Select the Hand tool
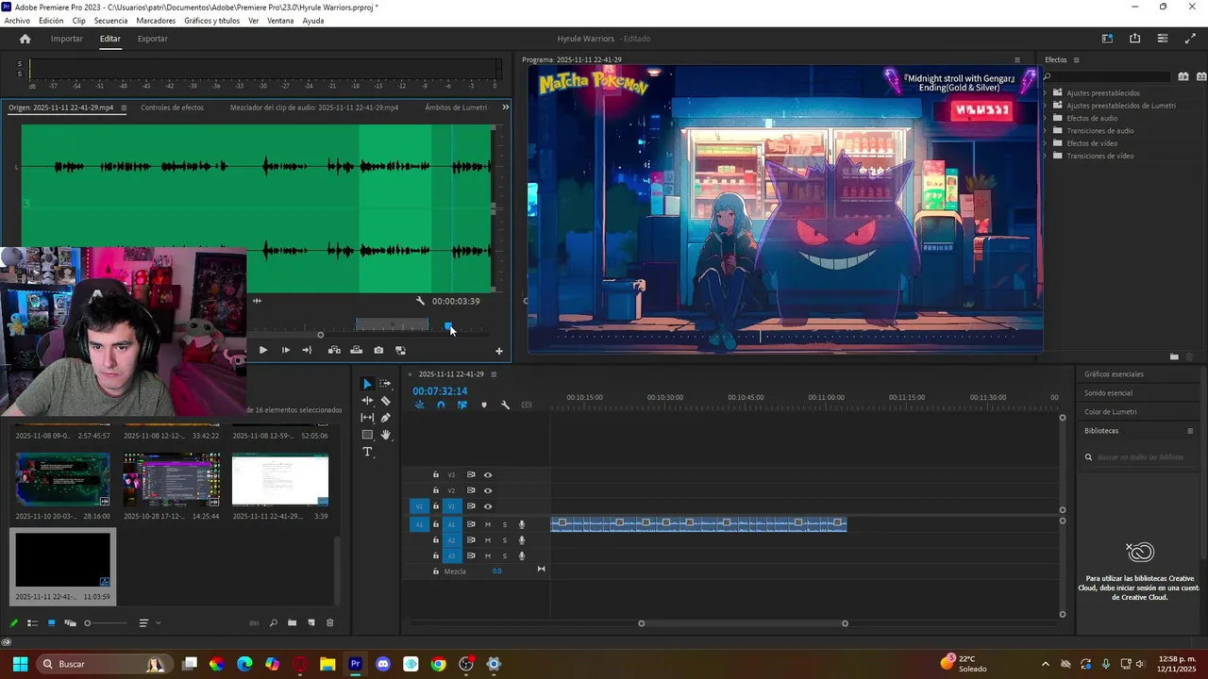This screenshot has height=679, width=1208. pyautogui.click(x=385, y=435)
